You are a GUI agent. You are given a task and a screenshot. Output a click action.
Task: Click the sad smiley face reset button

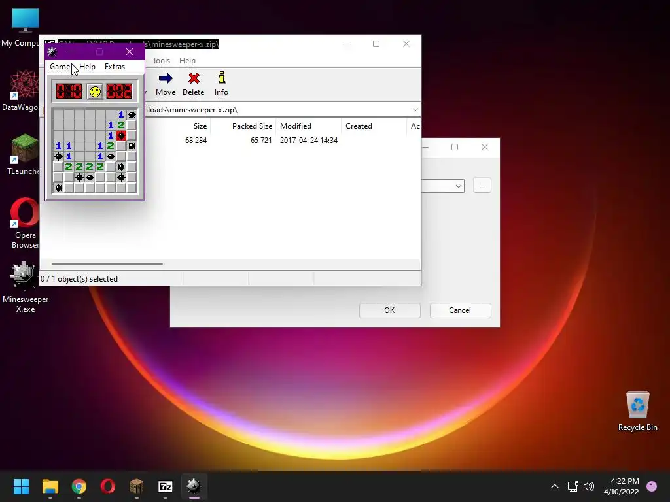(x=95, y=92)
